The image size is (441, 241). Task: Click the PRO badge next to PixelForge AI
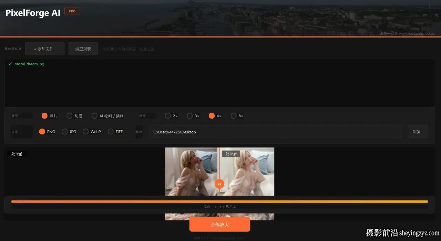coord(72,11)
